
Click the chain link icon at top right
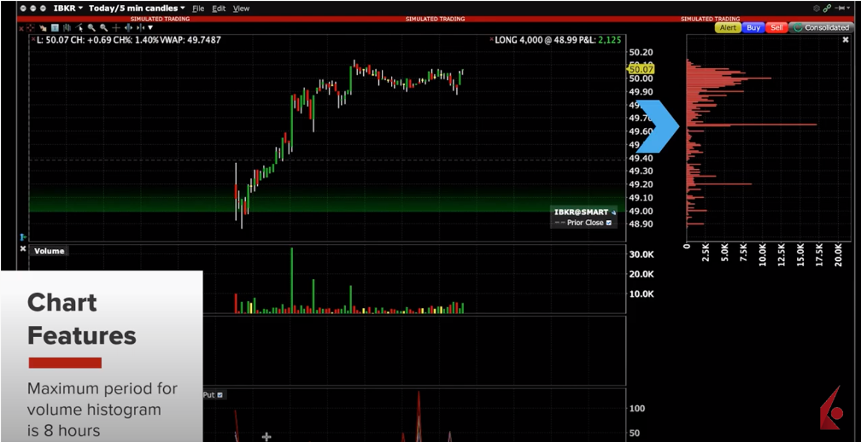tap(827, 8)
